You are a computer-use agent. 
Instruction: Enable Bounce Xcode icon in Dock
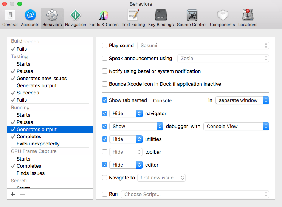(105, 84)
